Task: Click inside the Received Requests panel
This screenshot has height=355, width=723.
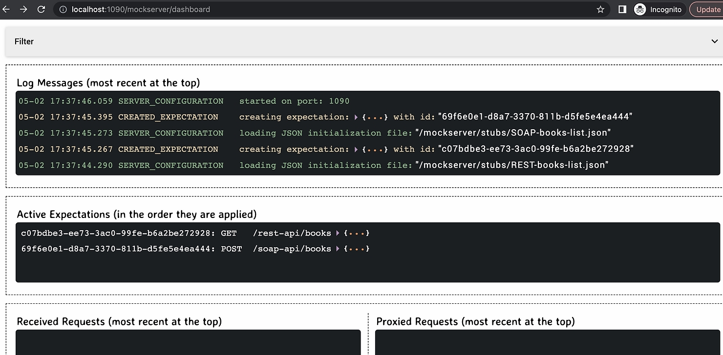Action: coord(188,343)
